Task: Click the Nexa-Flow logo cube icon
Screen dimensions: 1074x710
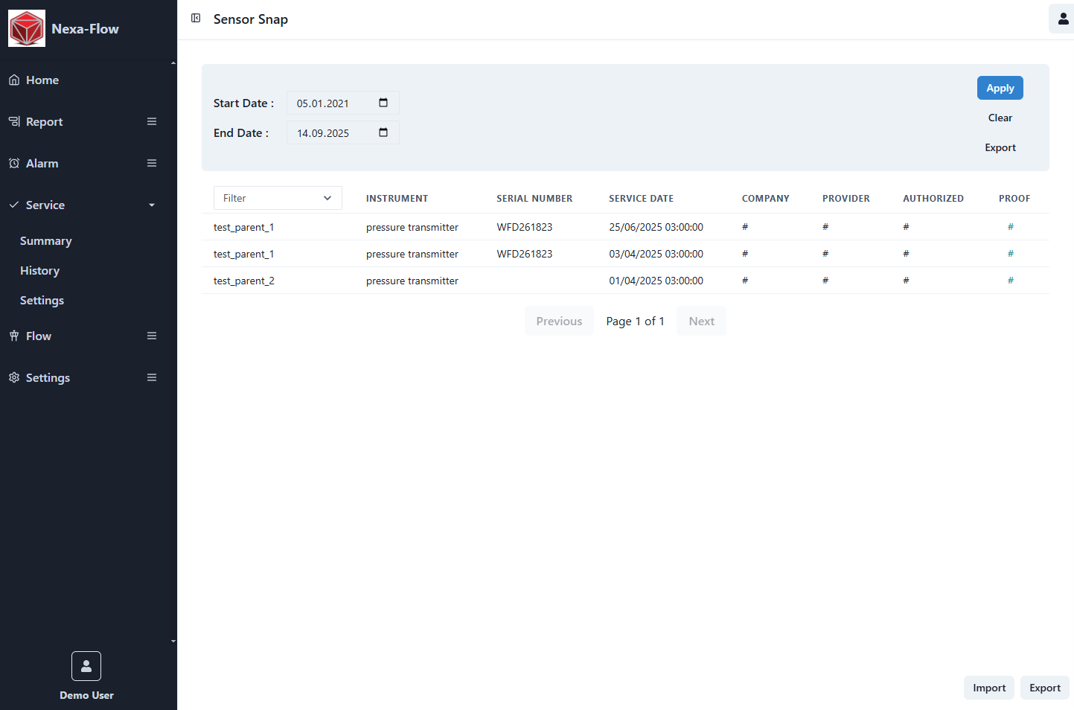Action: 27,28
